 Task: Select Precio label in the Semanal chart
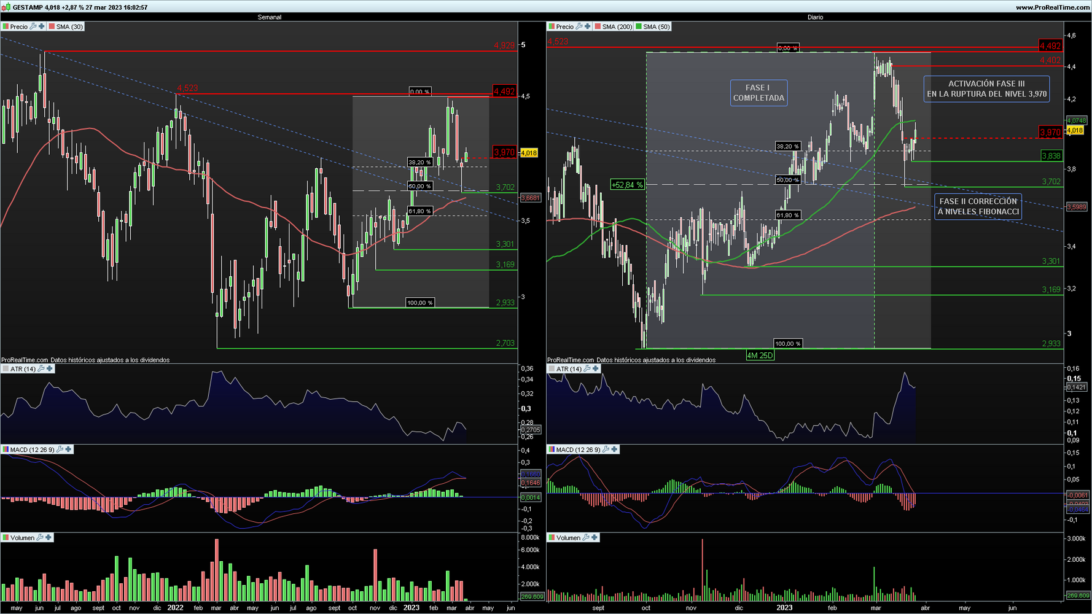coord(19,26)
